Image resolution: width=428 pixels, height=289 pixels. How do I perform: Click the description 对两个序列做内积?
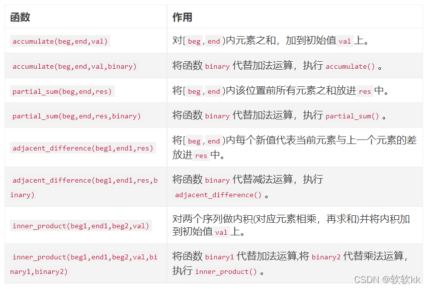coord(213,219)
